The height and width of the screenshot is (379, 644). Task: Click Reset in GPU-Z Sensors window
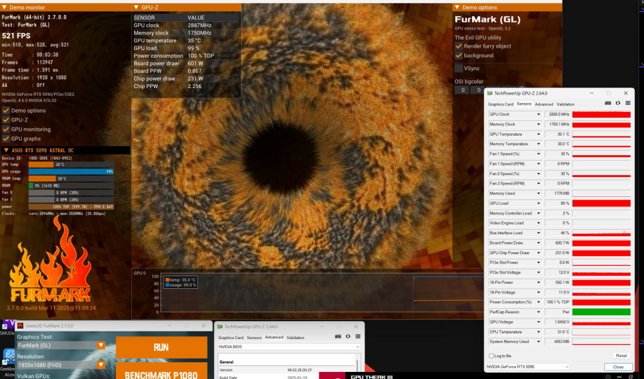click(x=621, y=356)
